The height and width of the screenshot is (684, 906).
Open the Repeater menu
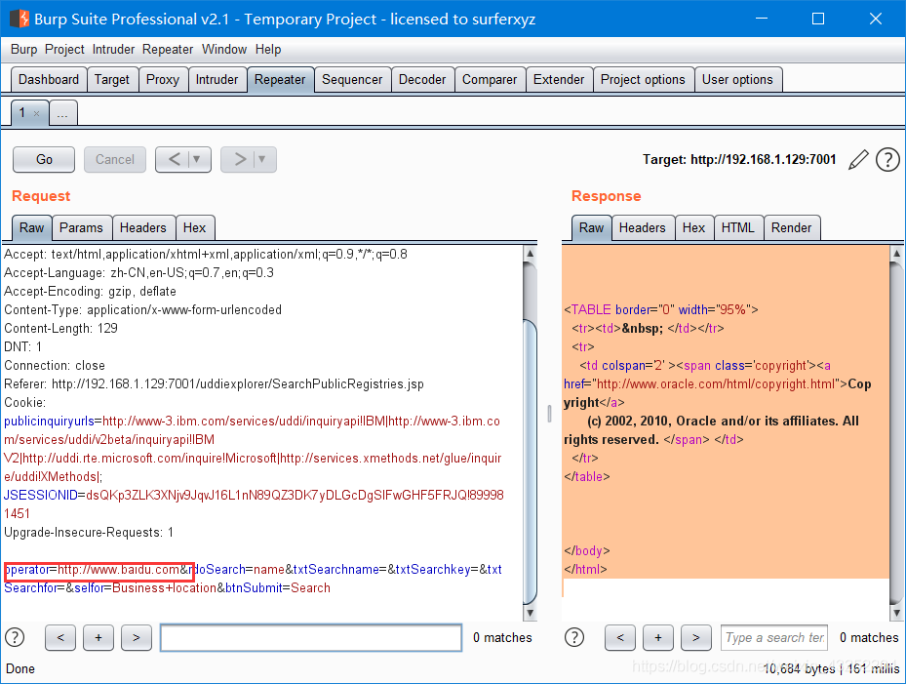tap(168, 49)
